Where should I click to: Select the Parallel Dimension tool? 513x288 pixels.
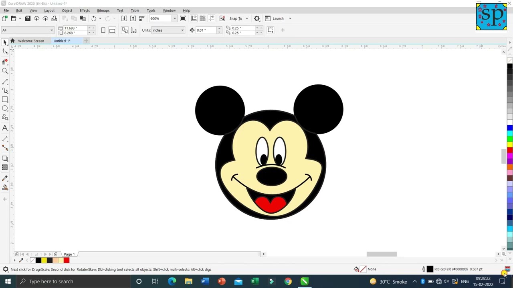point(5,139)
